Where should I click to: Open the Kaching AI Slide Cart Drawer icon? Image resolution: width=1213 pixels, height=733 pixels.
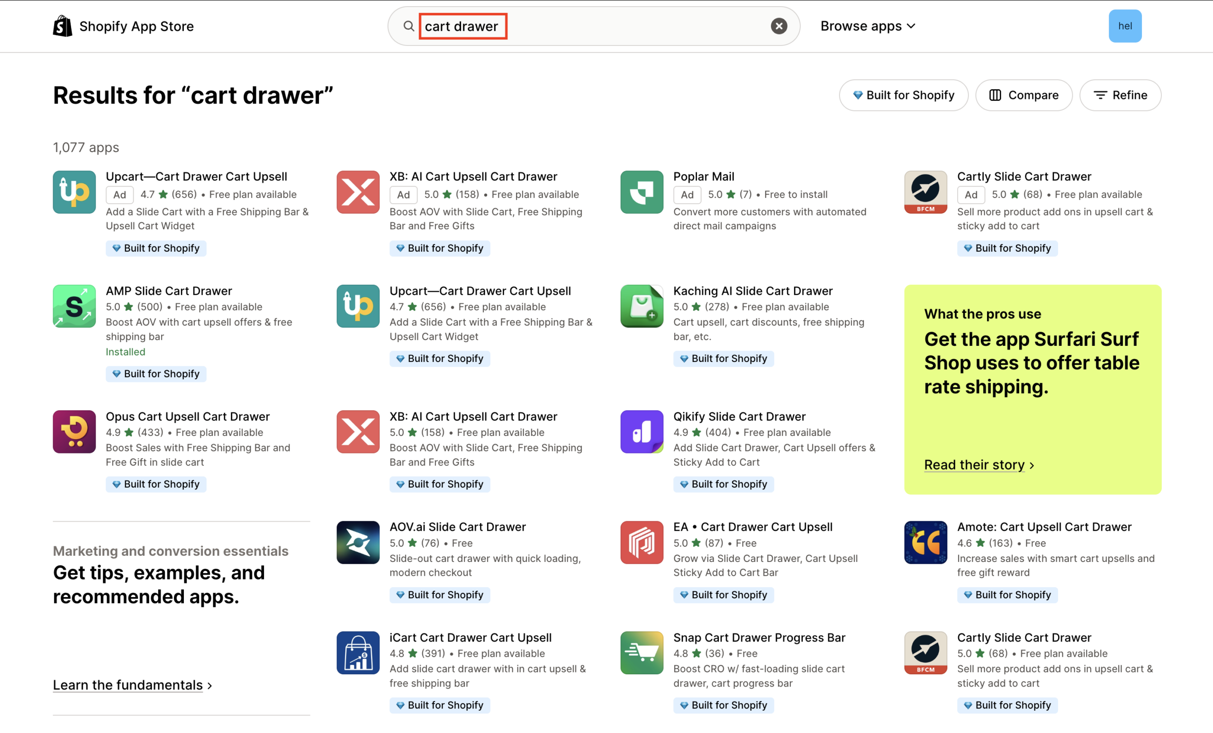[642, 306]
